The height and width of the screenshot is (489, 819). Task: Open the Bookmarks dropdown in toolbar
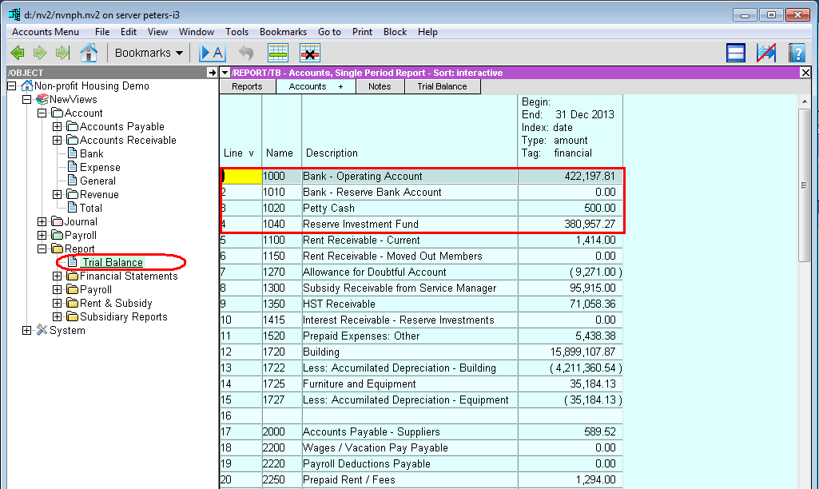(149, 53)
